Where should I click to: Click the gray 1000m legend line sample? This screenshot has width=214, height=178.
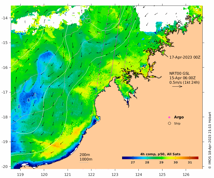pyautogui.click(x=84, y=162)
